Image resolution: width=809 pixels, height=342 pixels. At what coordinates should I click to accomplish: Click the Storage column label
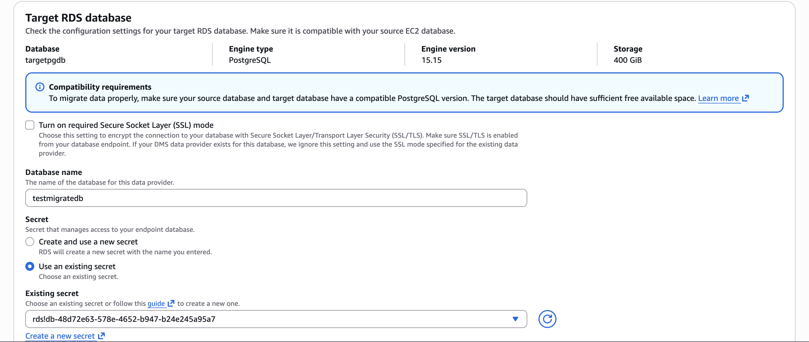[x=628, y=49]
